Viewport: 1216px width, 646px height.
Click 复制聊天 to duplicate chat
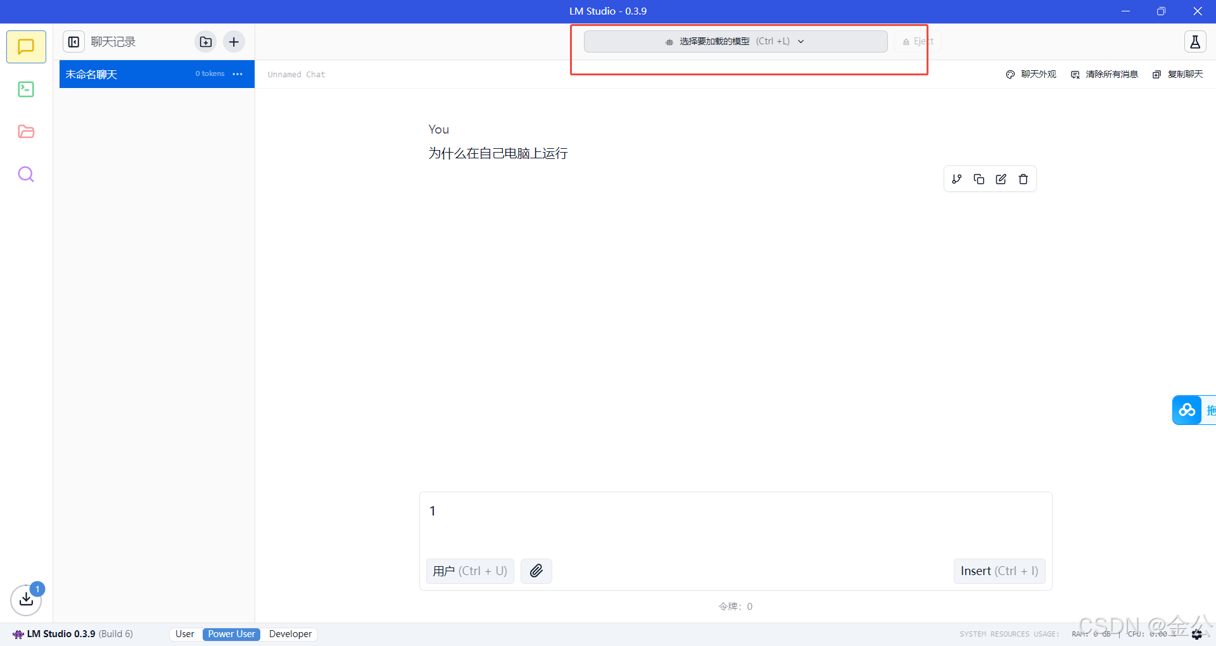[1178, 74]
